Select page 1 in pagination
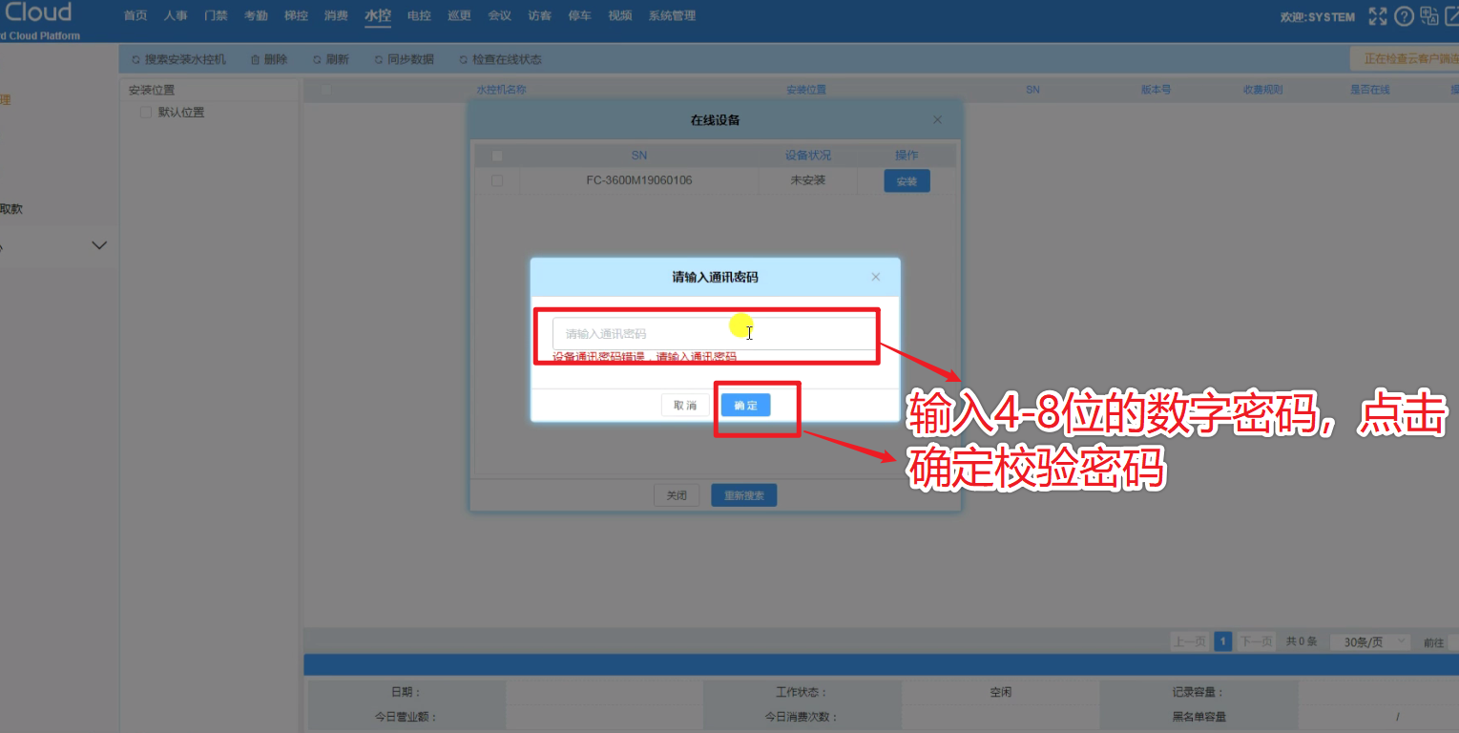This screenshot has height=733, width=1459. pyautogui.click(x=1222, y=642)
